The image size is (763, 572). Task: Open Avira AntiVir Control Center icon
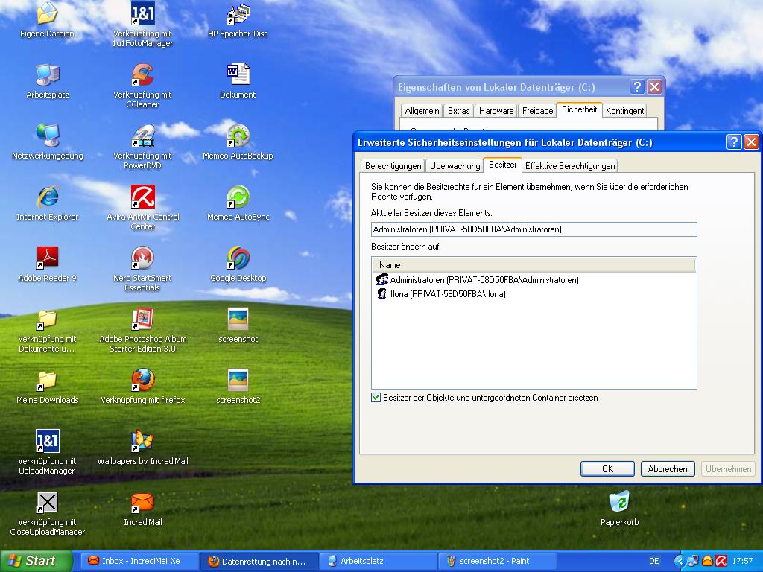pyautogui.click(x=142, y=197)
